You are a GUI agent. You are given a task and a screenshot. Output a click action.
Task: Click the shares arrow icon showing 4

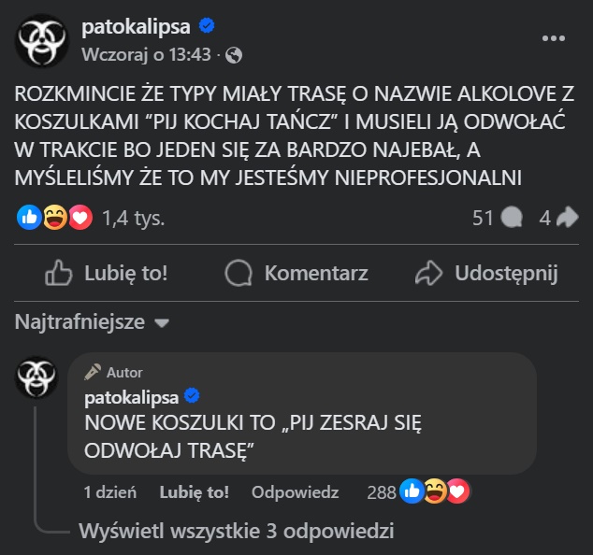tap(567, 218)
